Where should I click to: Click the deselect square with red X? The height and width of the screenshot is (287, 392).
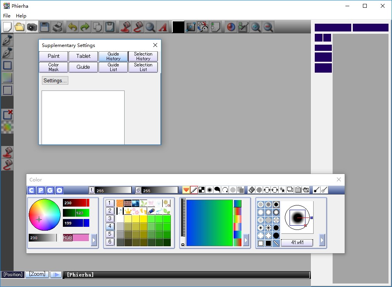click(x=7, y=115)
